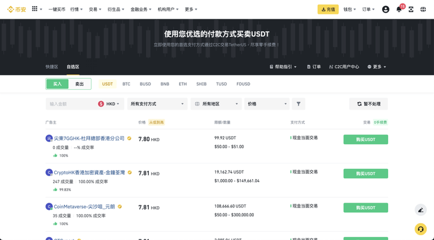
Task: Click the 充值 deposit button
Action: tap(328, 10)
